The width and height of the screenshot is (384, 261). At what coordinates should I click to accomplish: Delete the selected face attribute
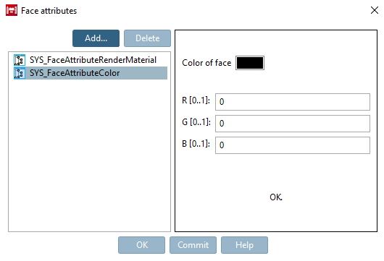(147, 38)
